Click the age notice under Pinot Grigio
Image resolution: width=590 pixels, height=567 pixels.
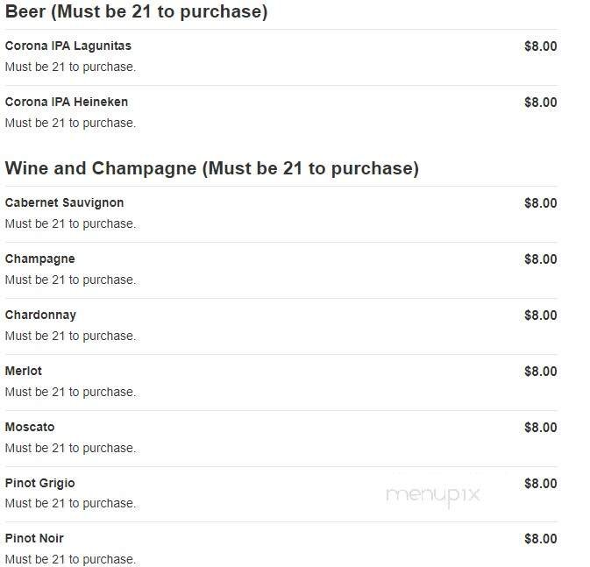pyautogui.click(x=70, y=503)
